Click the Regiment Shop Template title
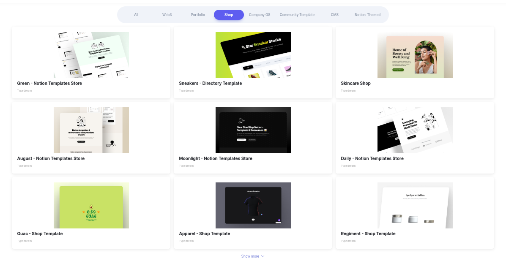This screenshot has width=506, height=258. [x=368, y=234]
